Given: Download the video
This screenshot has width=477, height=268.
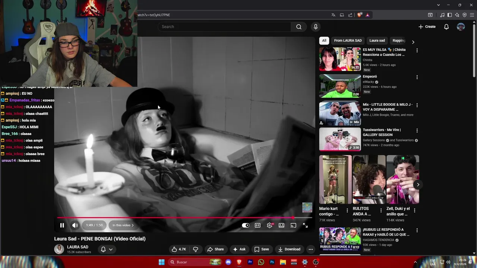Looking at the screenshot, I should click(289, 249).
